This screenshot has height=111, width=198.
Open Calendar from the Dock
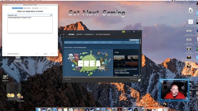pos(60,110)
